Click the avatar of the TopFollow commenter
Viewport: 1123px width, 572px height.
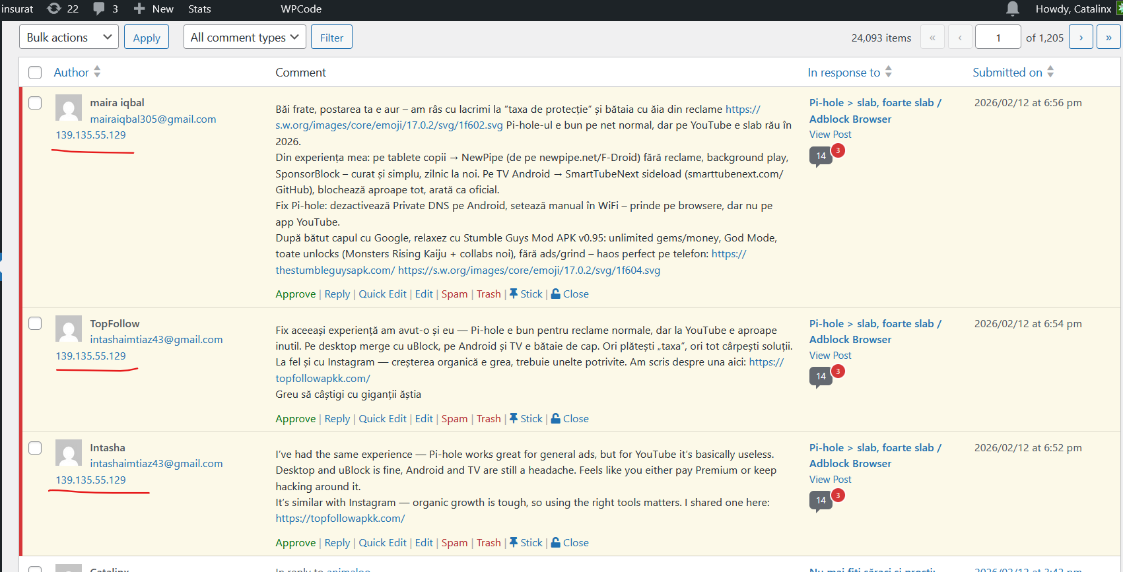[x=69, y=329]
